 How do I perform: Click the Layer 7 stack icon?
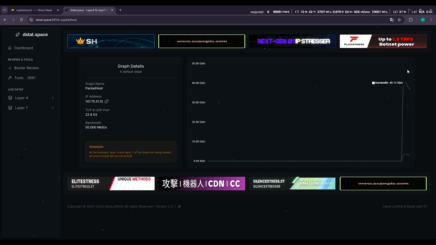tap(10, 108)
